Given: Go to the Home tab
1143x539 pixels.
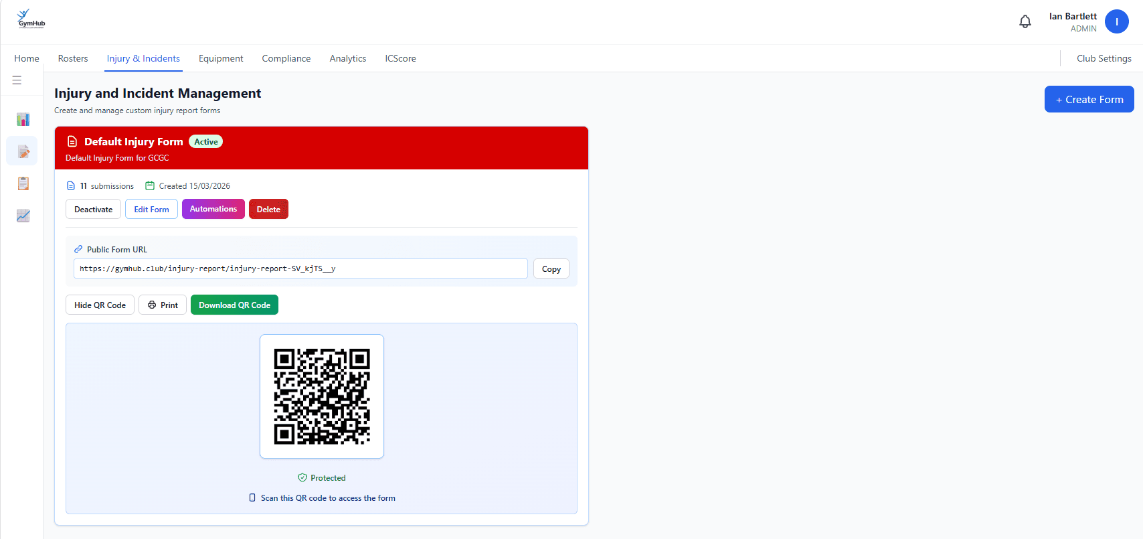Looking at the screenshot, I should [27, 59].
